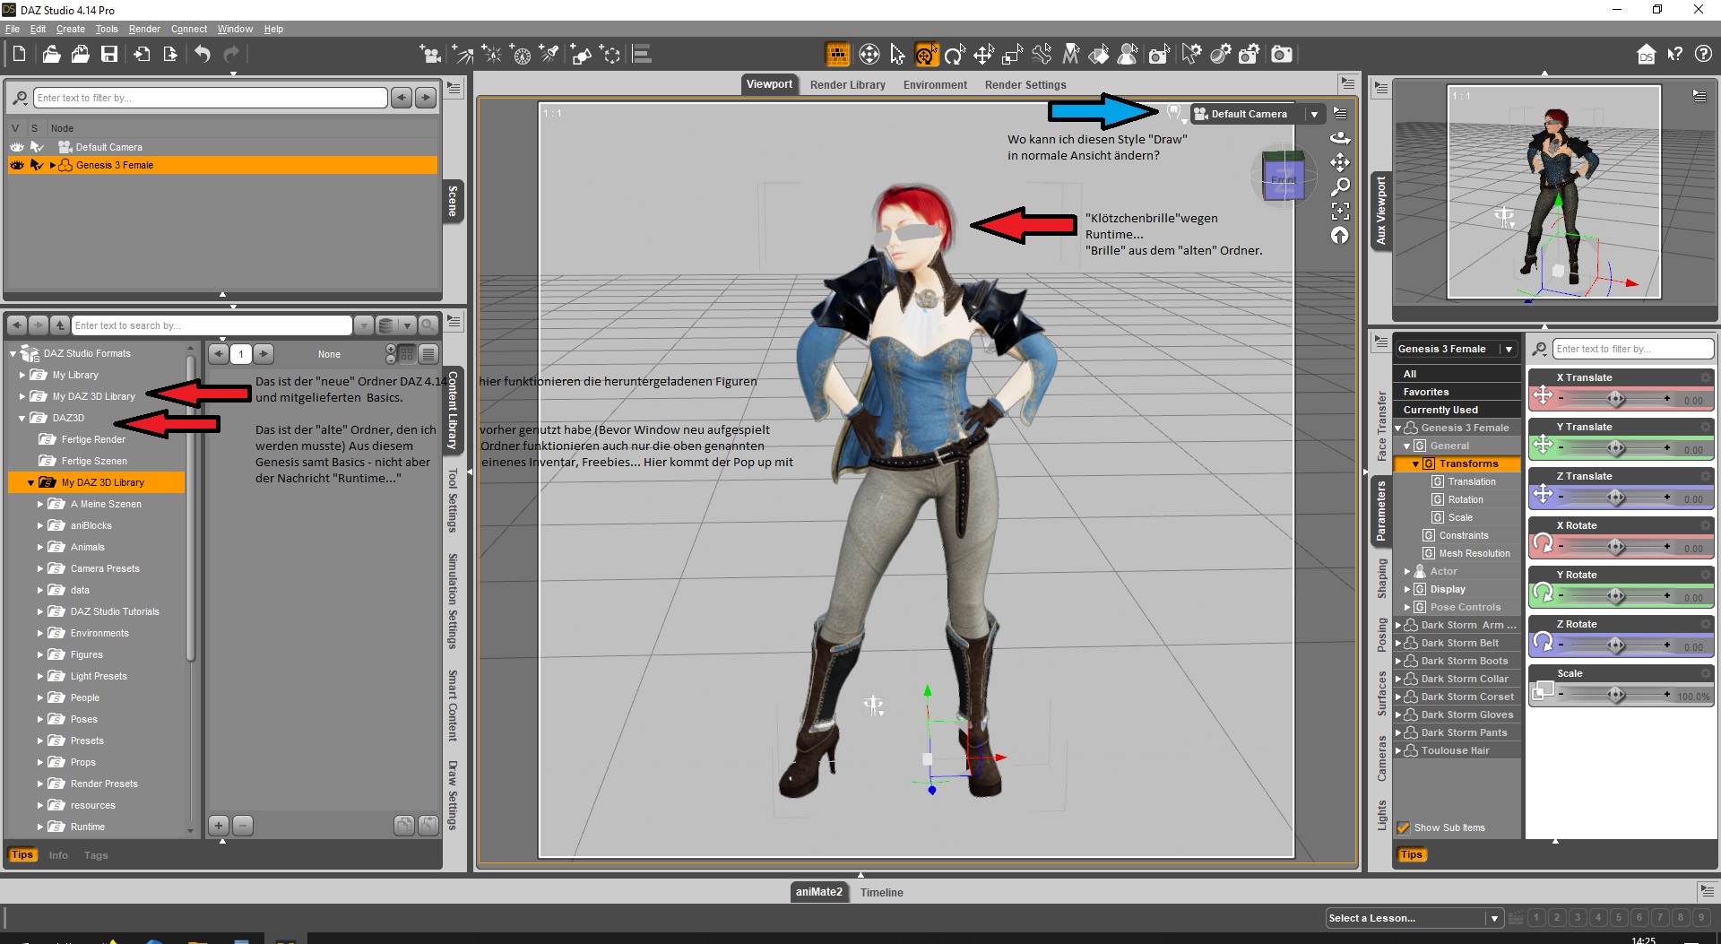The width and height of the screenshot is (1721, 944).
Task: Open a file with the toolbar Open icon
Action: pos(51,55)
